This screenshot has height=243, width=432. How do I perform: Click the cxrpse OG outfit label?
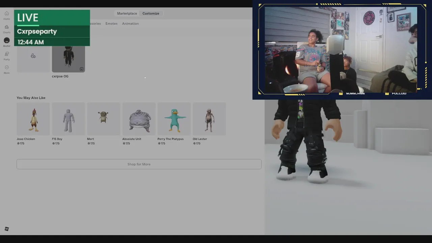coord(60,76)
